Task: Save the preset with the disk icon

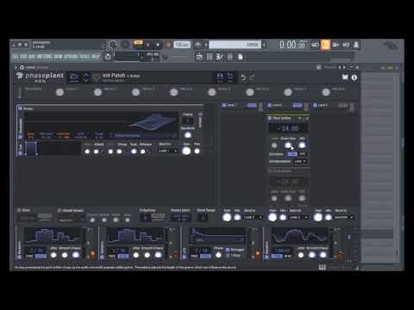Action: coord(220,77)
